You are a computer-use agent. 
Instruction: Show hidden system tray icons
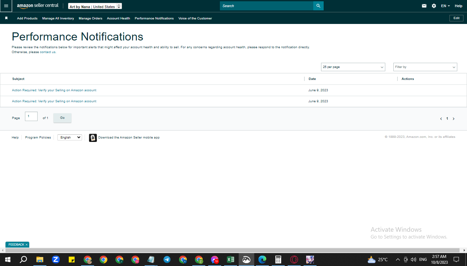(x=398, y=260)
